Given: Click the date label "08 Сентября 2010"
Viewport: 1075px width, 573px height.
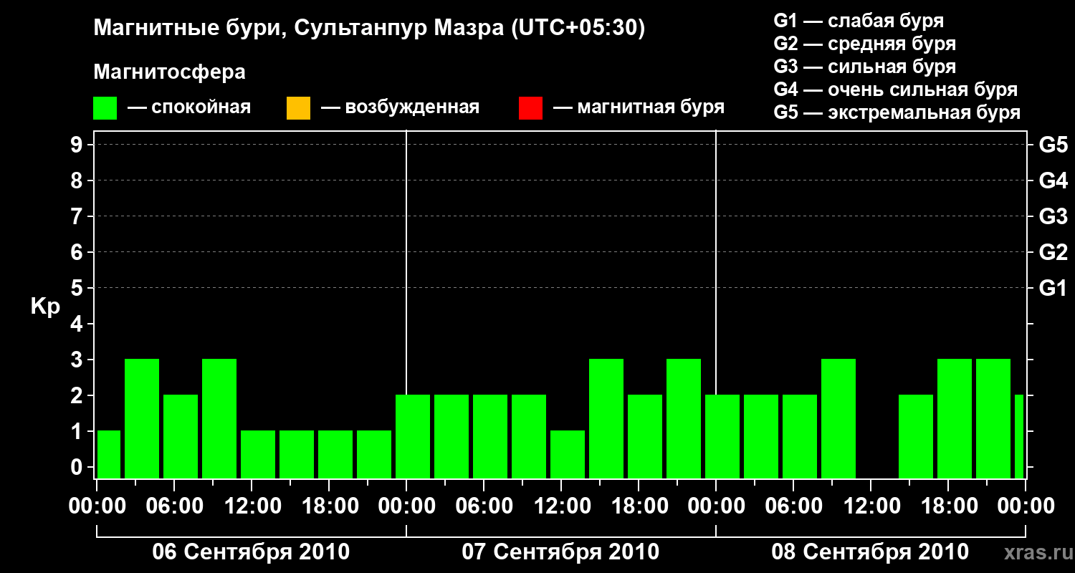Looking at the screenshot, I should point(870,552).
